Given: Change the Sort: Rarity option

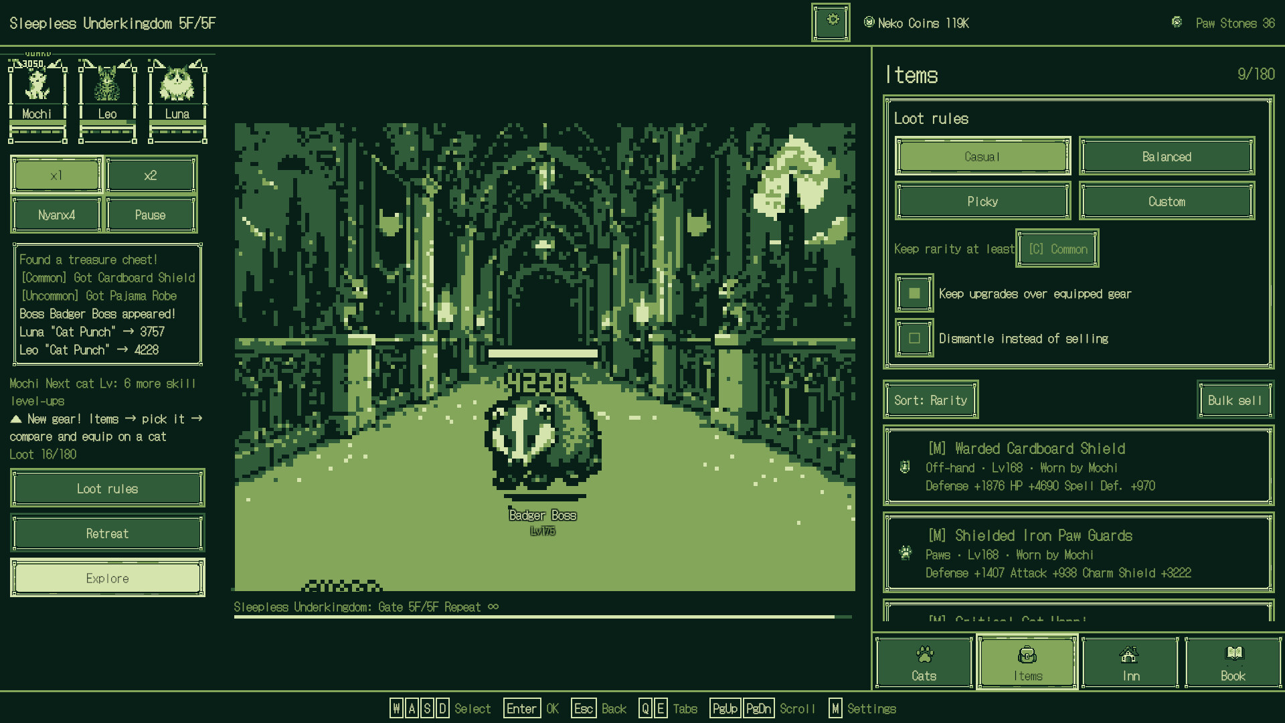Looking at the screenshot, I should (931, 400).
